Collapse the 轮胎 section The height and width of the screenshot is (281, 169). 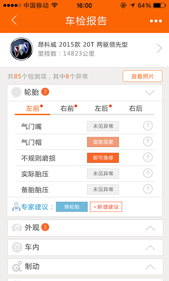point(150,93)
